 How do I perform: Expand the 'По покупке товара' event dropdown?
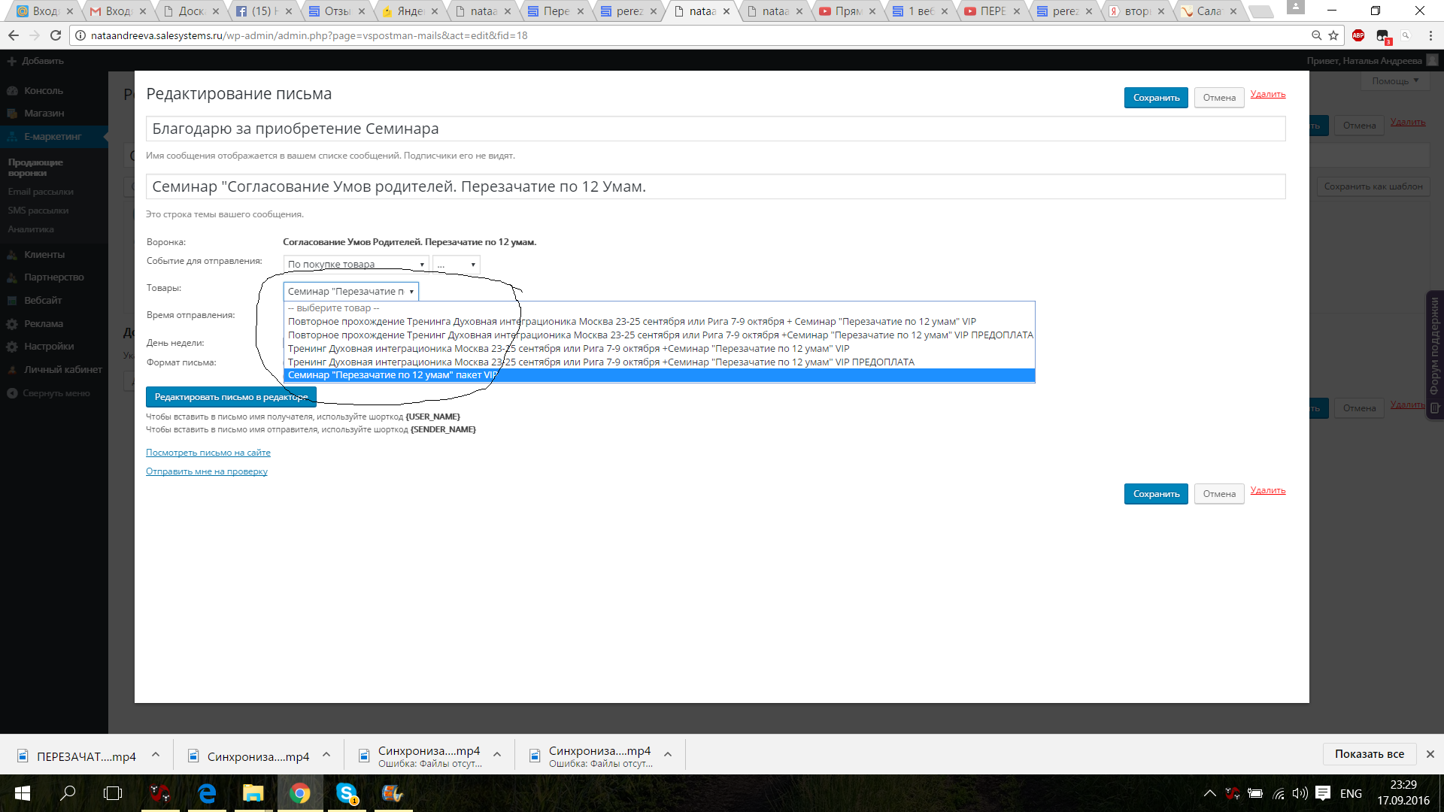356,265
